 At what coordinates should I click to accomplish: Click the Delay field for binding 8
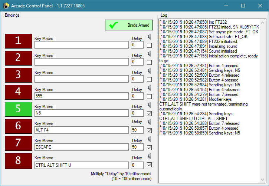pos(137,165)
